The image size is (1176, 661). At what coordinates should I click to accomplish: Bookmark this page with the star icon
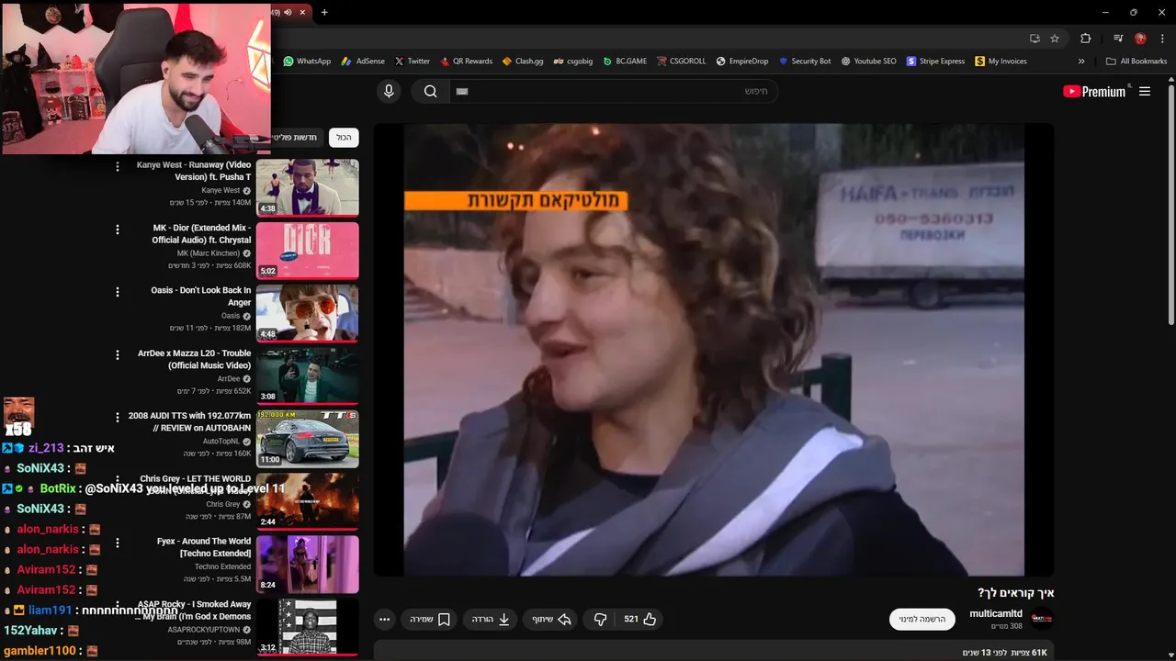pos(1055,39)
